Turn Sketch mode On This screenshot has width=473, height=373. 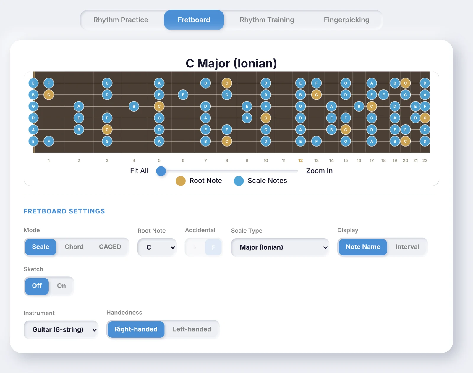coord(61,286)
